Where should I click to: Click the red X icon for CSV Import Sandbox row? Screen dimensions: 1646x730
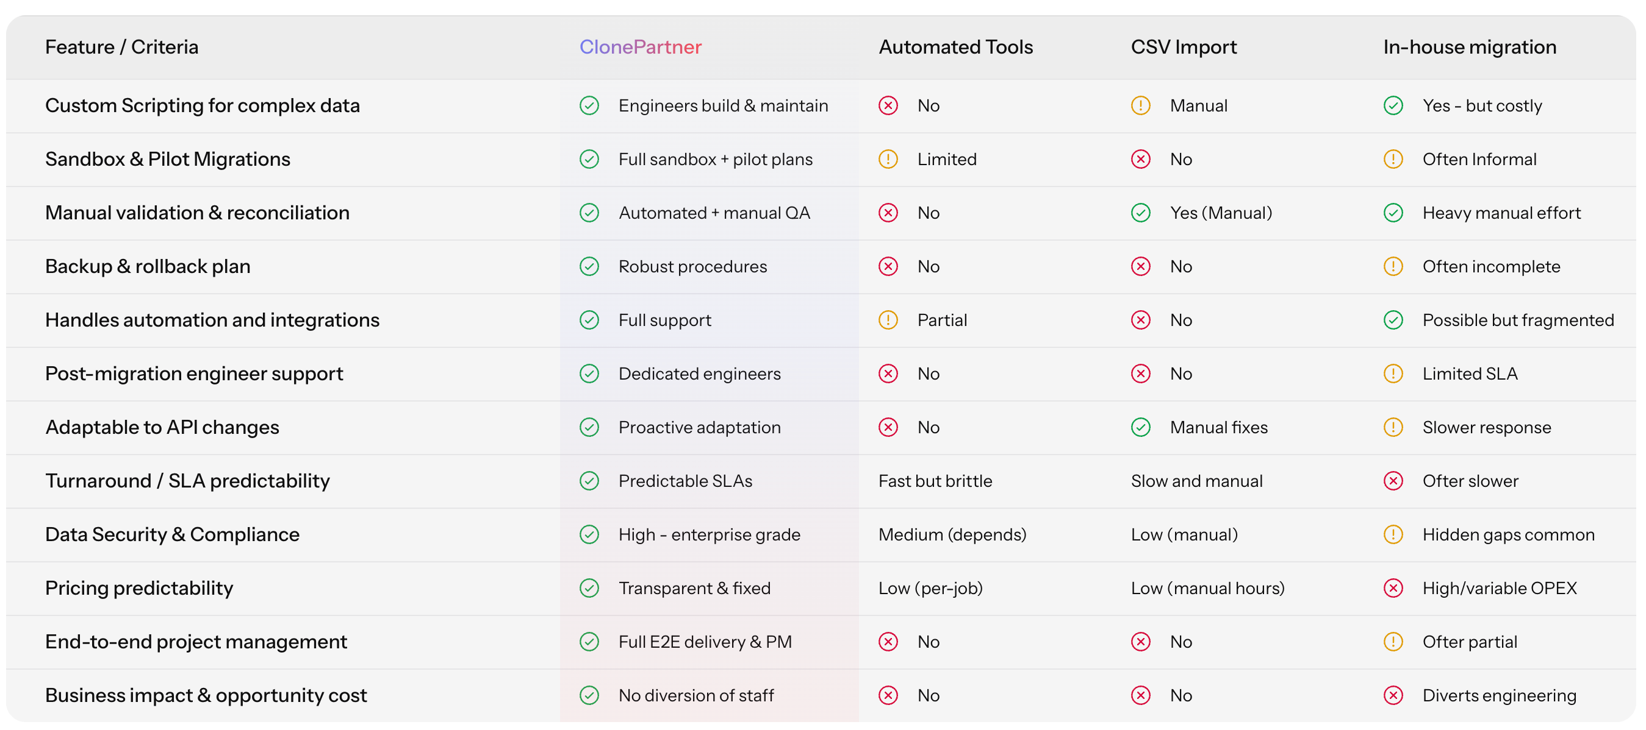point(1141,160)
